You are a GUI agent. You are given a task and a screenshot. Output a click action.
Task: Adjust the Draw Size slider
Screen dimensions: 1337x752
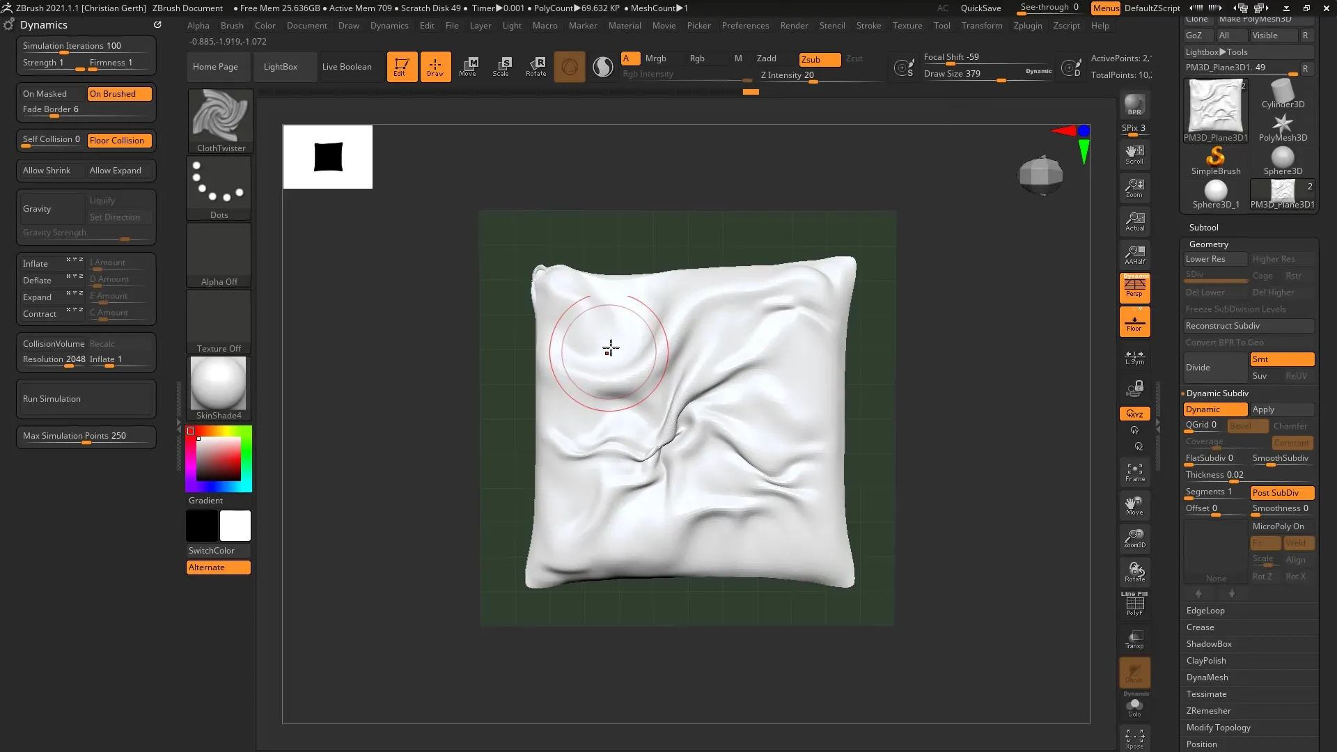pos(987,75)
